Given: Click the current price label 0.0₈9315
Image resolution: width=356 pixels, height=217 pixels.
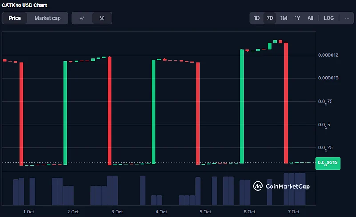Looking at the screenshot, I should tap(327, 163).
